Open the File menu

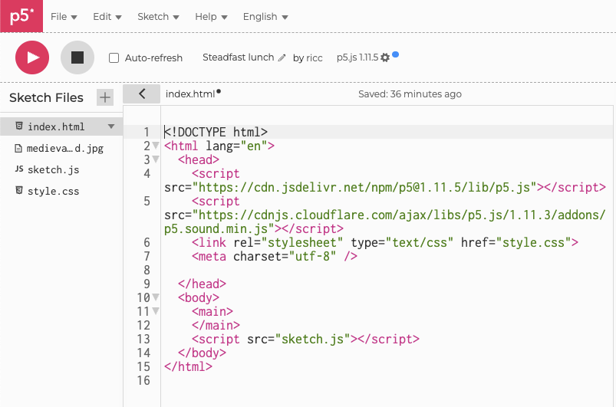pyautogui.click(x=64, y=16)
